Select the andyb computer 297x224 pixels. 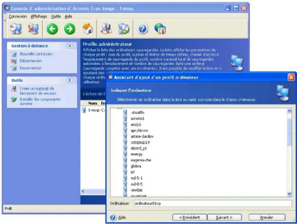coord(136,124)
